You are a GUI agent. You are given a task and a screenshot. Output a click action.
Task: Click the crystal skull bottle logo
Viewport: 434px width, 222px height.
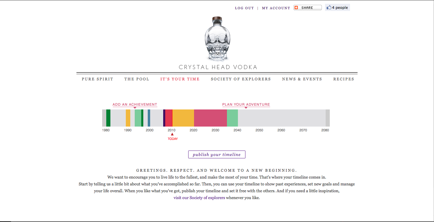click(217, 39)
